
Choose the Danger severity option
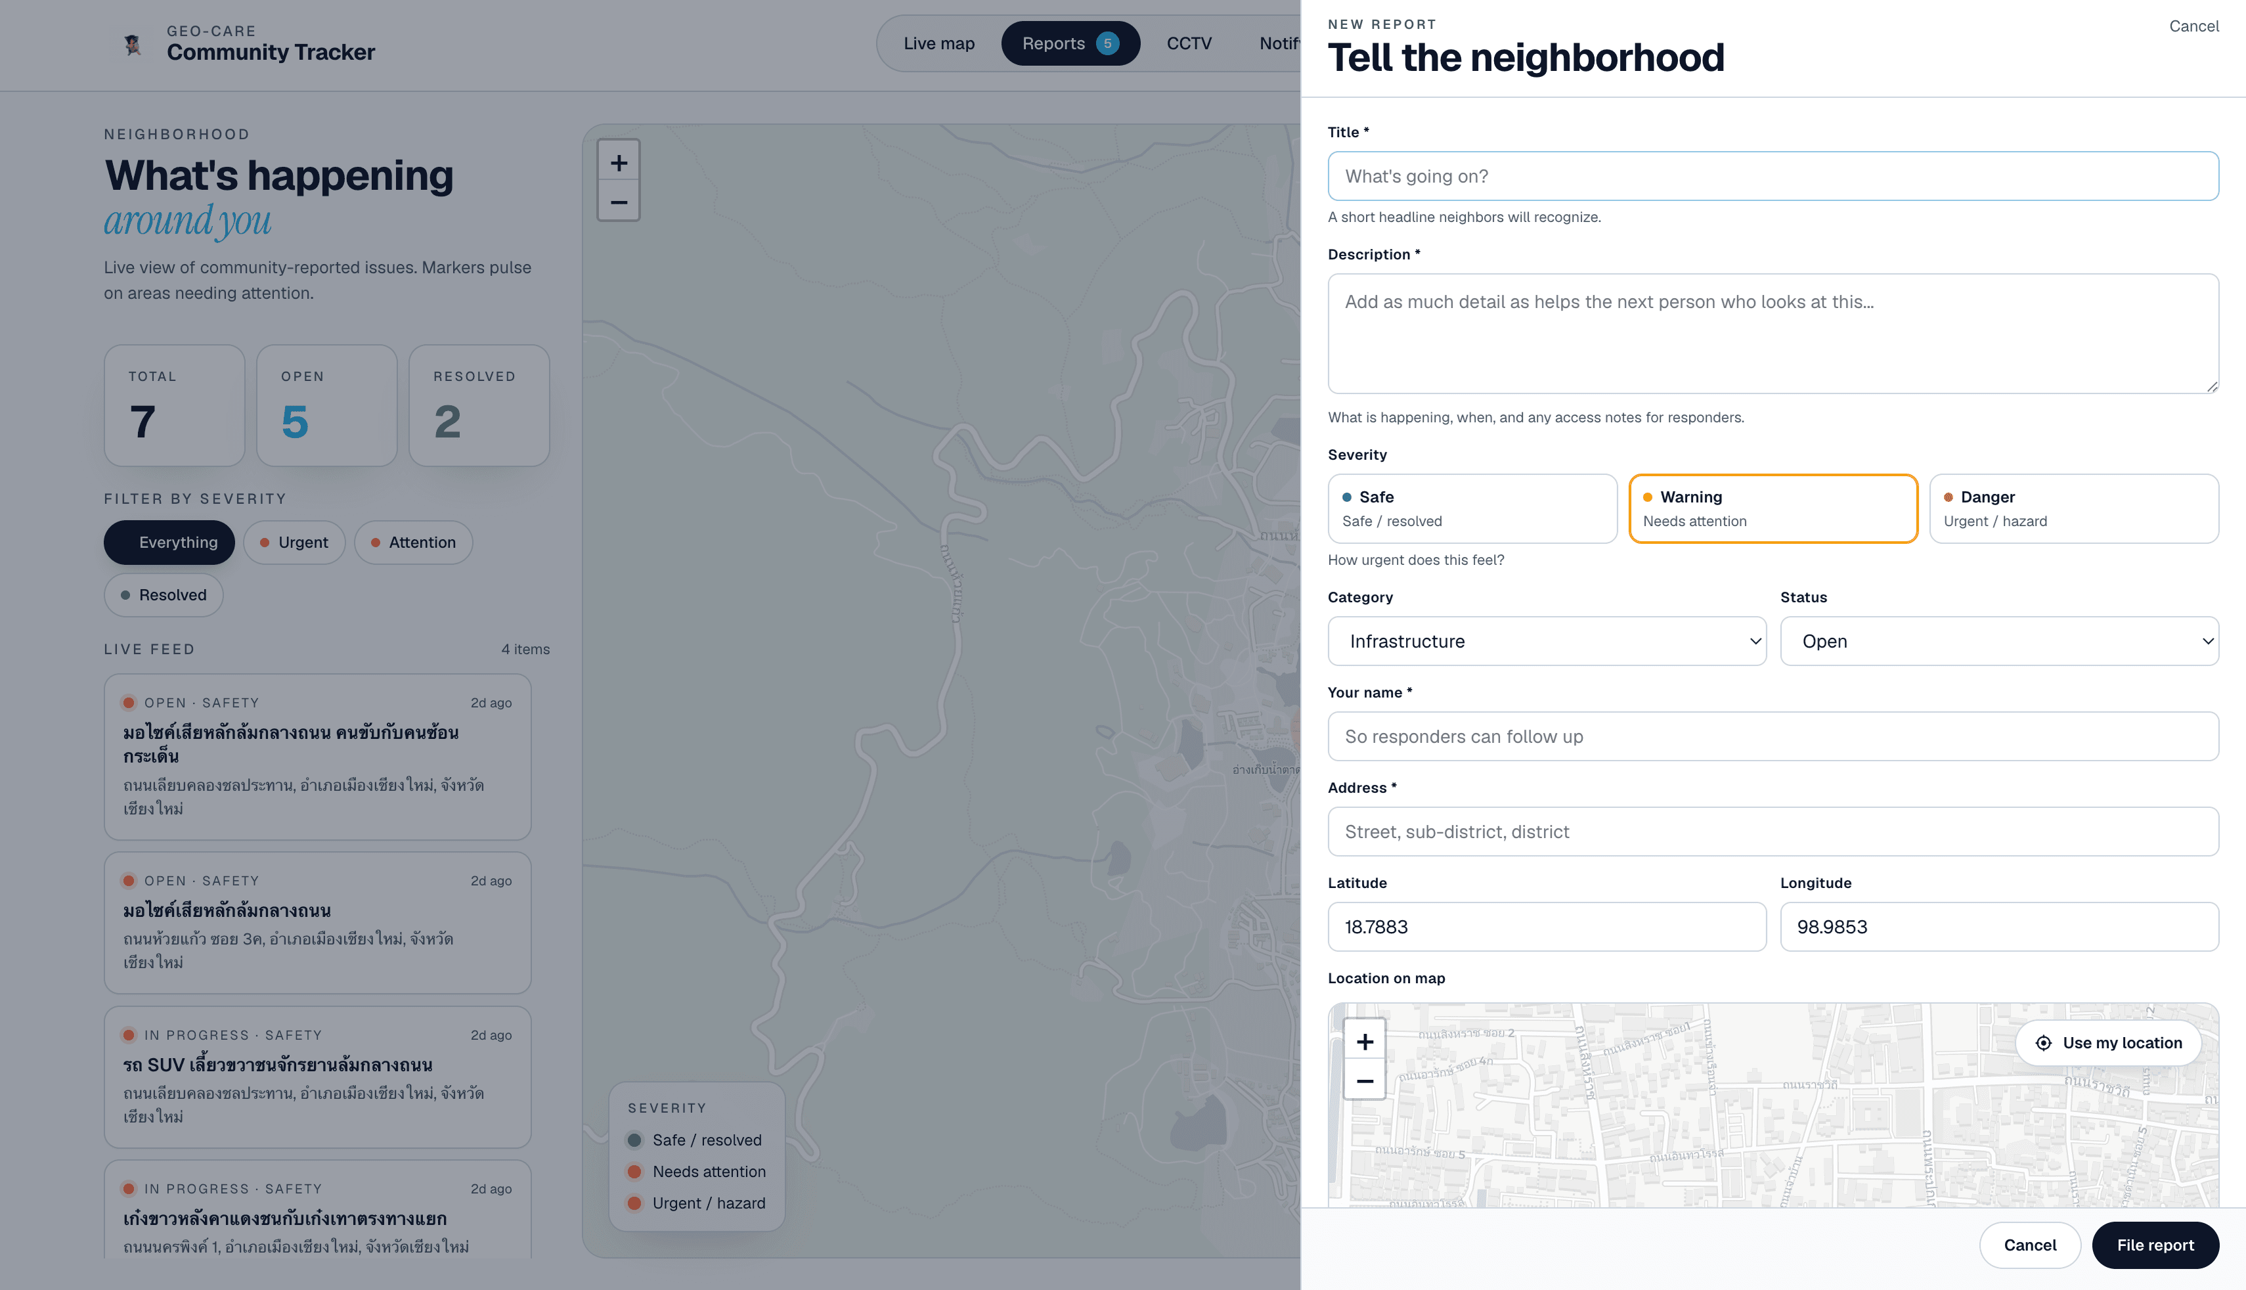2073,508
